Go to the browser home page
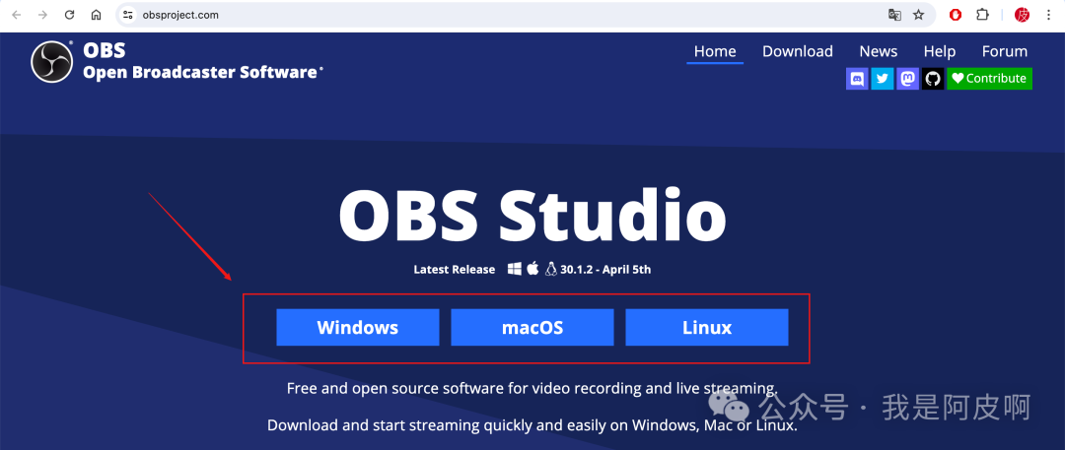The image size is (1065, 450). pos(96,15)
